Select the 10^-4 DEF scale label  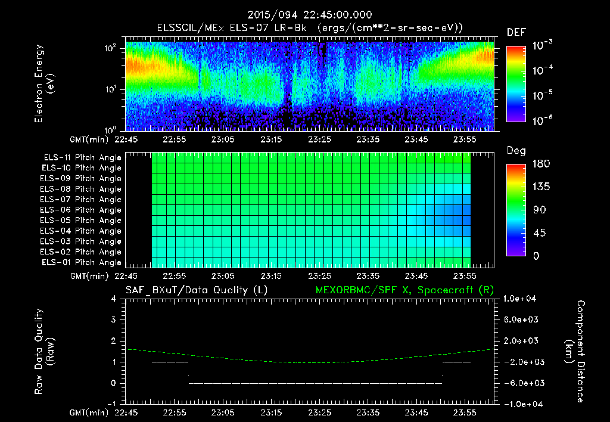(x=542, y=70)
